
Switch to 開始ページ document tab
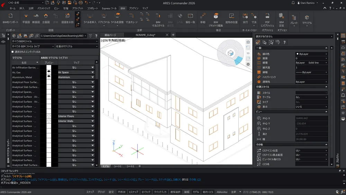click(110, 35)
